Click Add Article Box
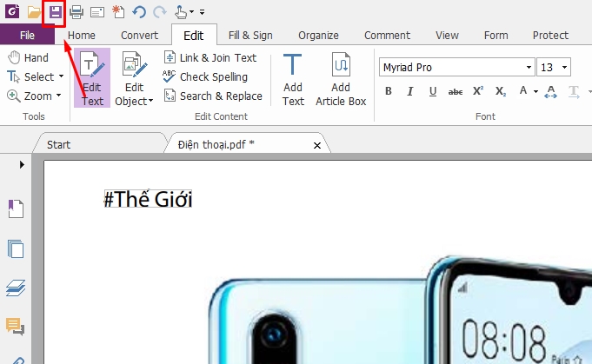Screen dimensions: 592x364 (x=341, y=79)
